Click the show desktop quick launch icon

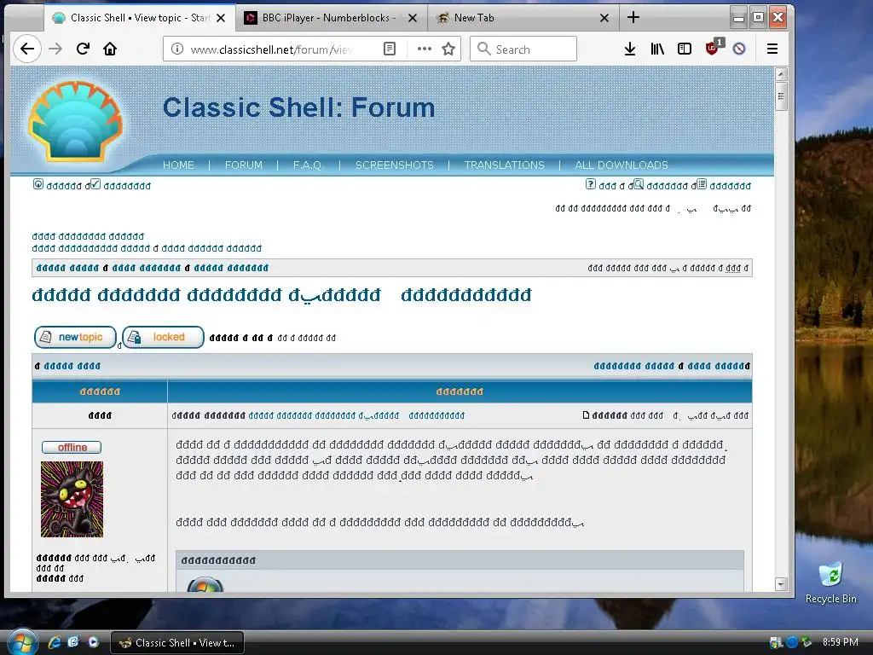point(73,642)
